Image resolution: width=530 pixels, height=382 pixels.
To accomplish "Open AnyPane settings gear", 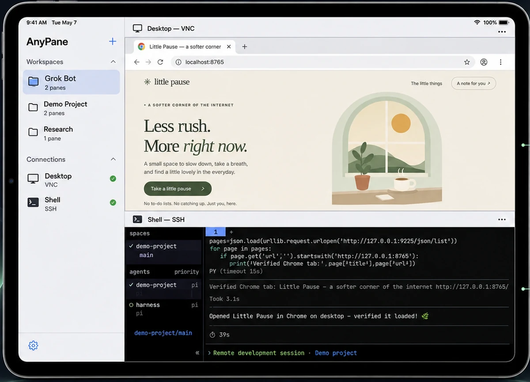I will coord(33,345).
